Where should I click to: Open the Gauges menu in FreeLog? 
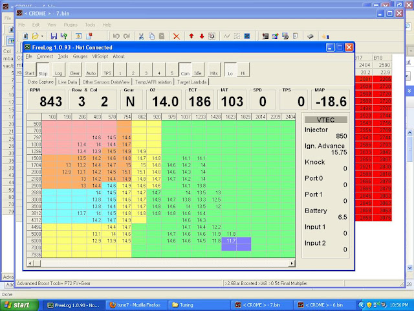[80, 56]
